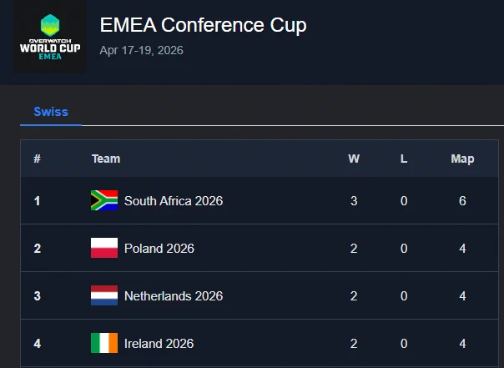
Task: Switch to the Swiss tab
Action: (51, 112)
